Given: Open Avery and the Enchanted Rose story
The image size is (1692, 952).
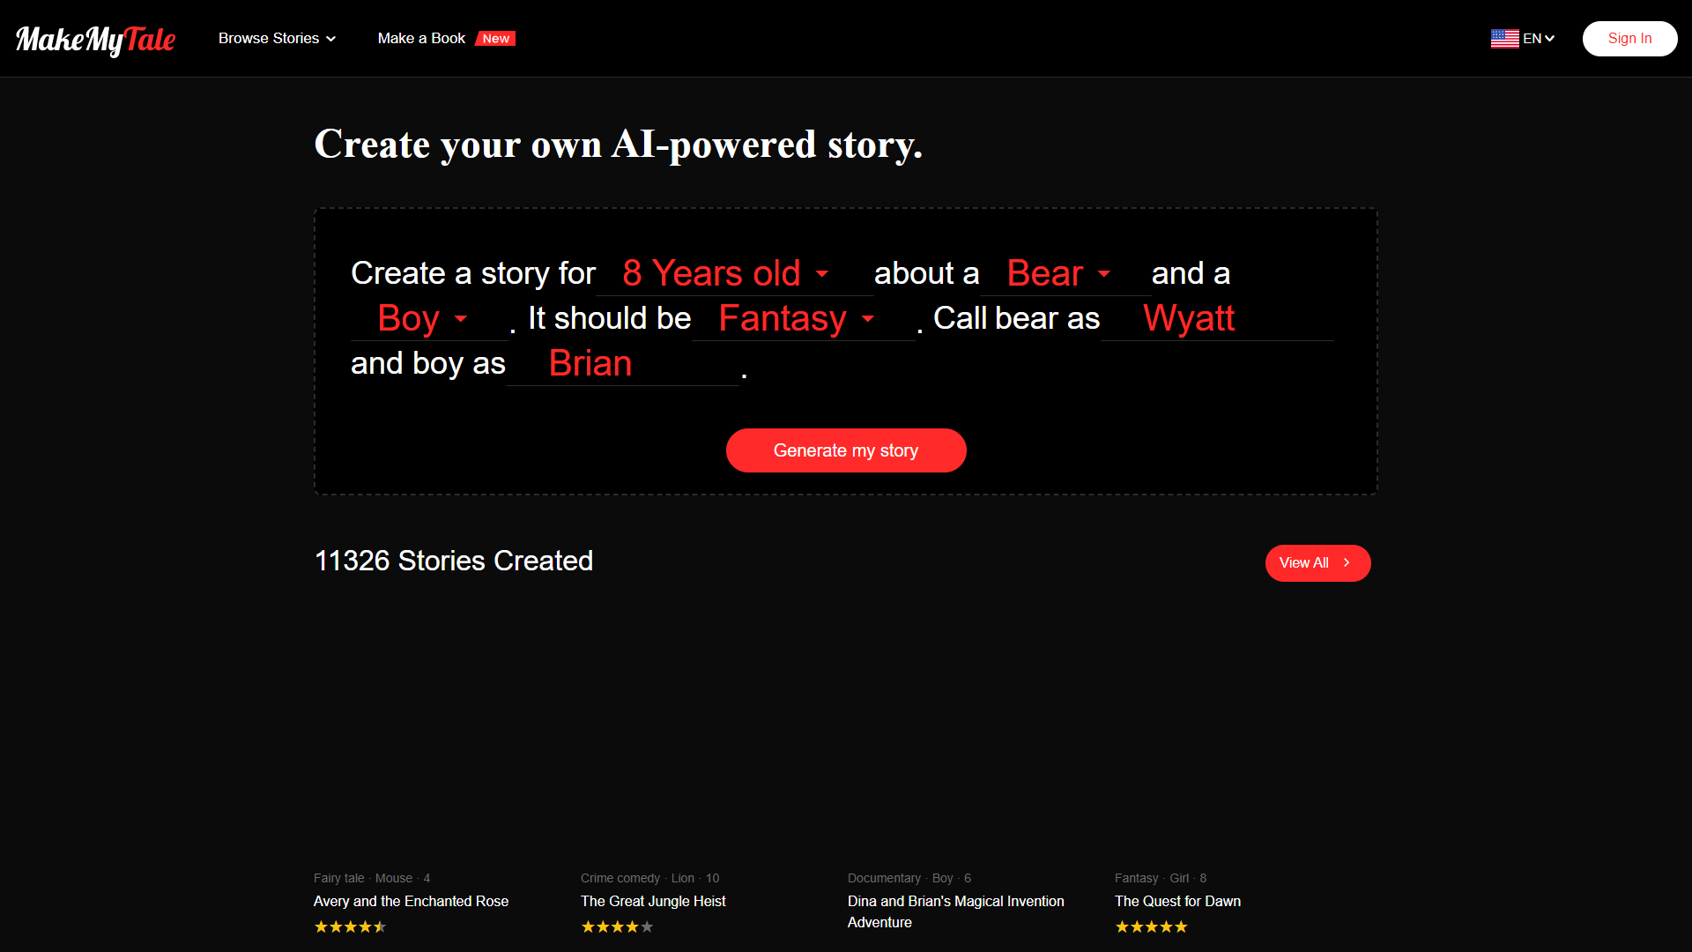Looking at the screenshot, I should coord(411,901).
